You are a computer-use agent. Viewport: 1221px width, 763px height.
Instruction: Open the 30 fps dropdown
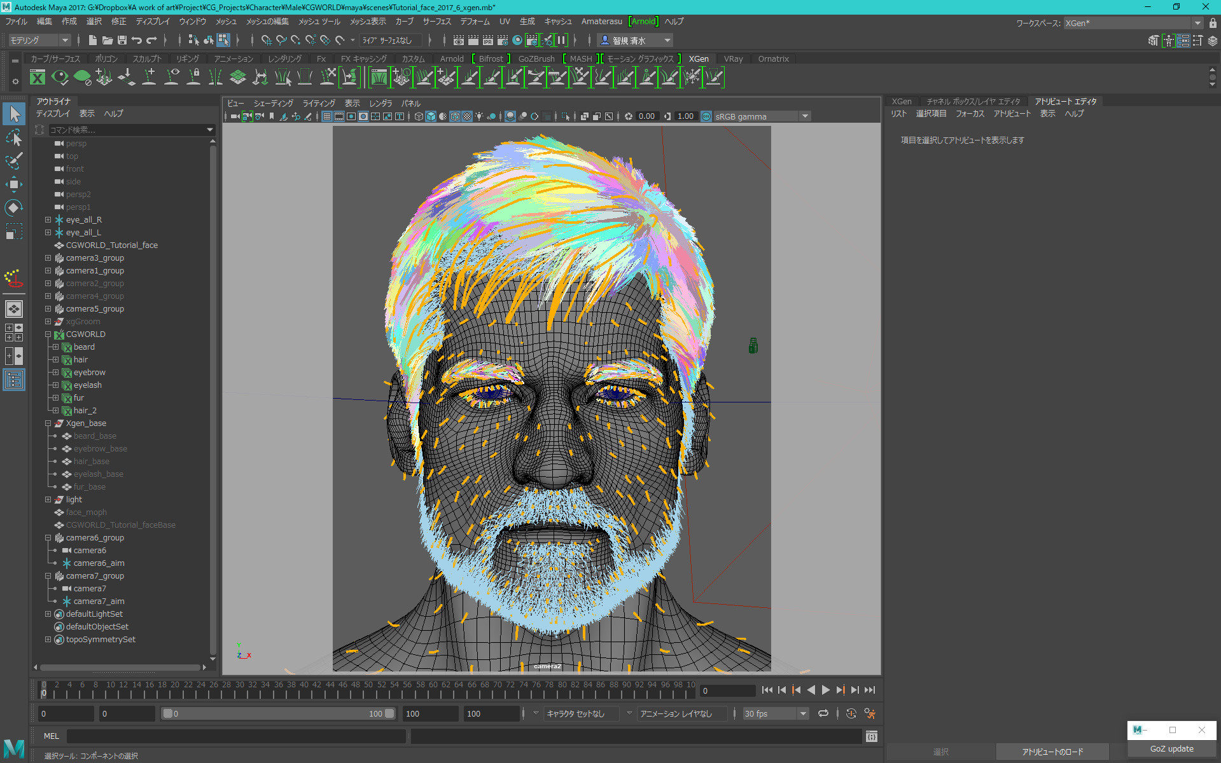[803, 713]
